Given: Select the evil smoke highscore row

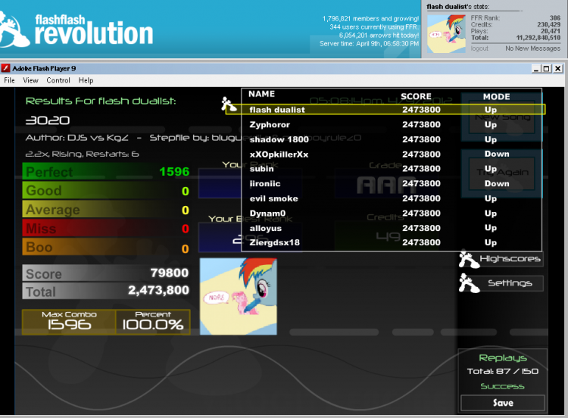Looking at the screenshot, I should pos(393,198).
